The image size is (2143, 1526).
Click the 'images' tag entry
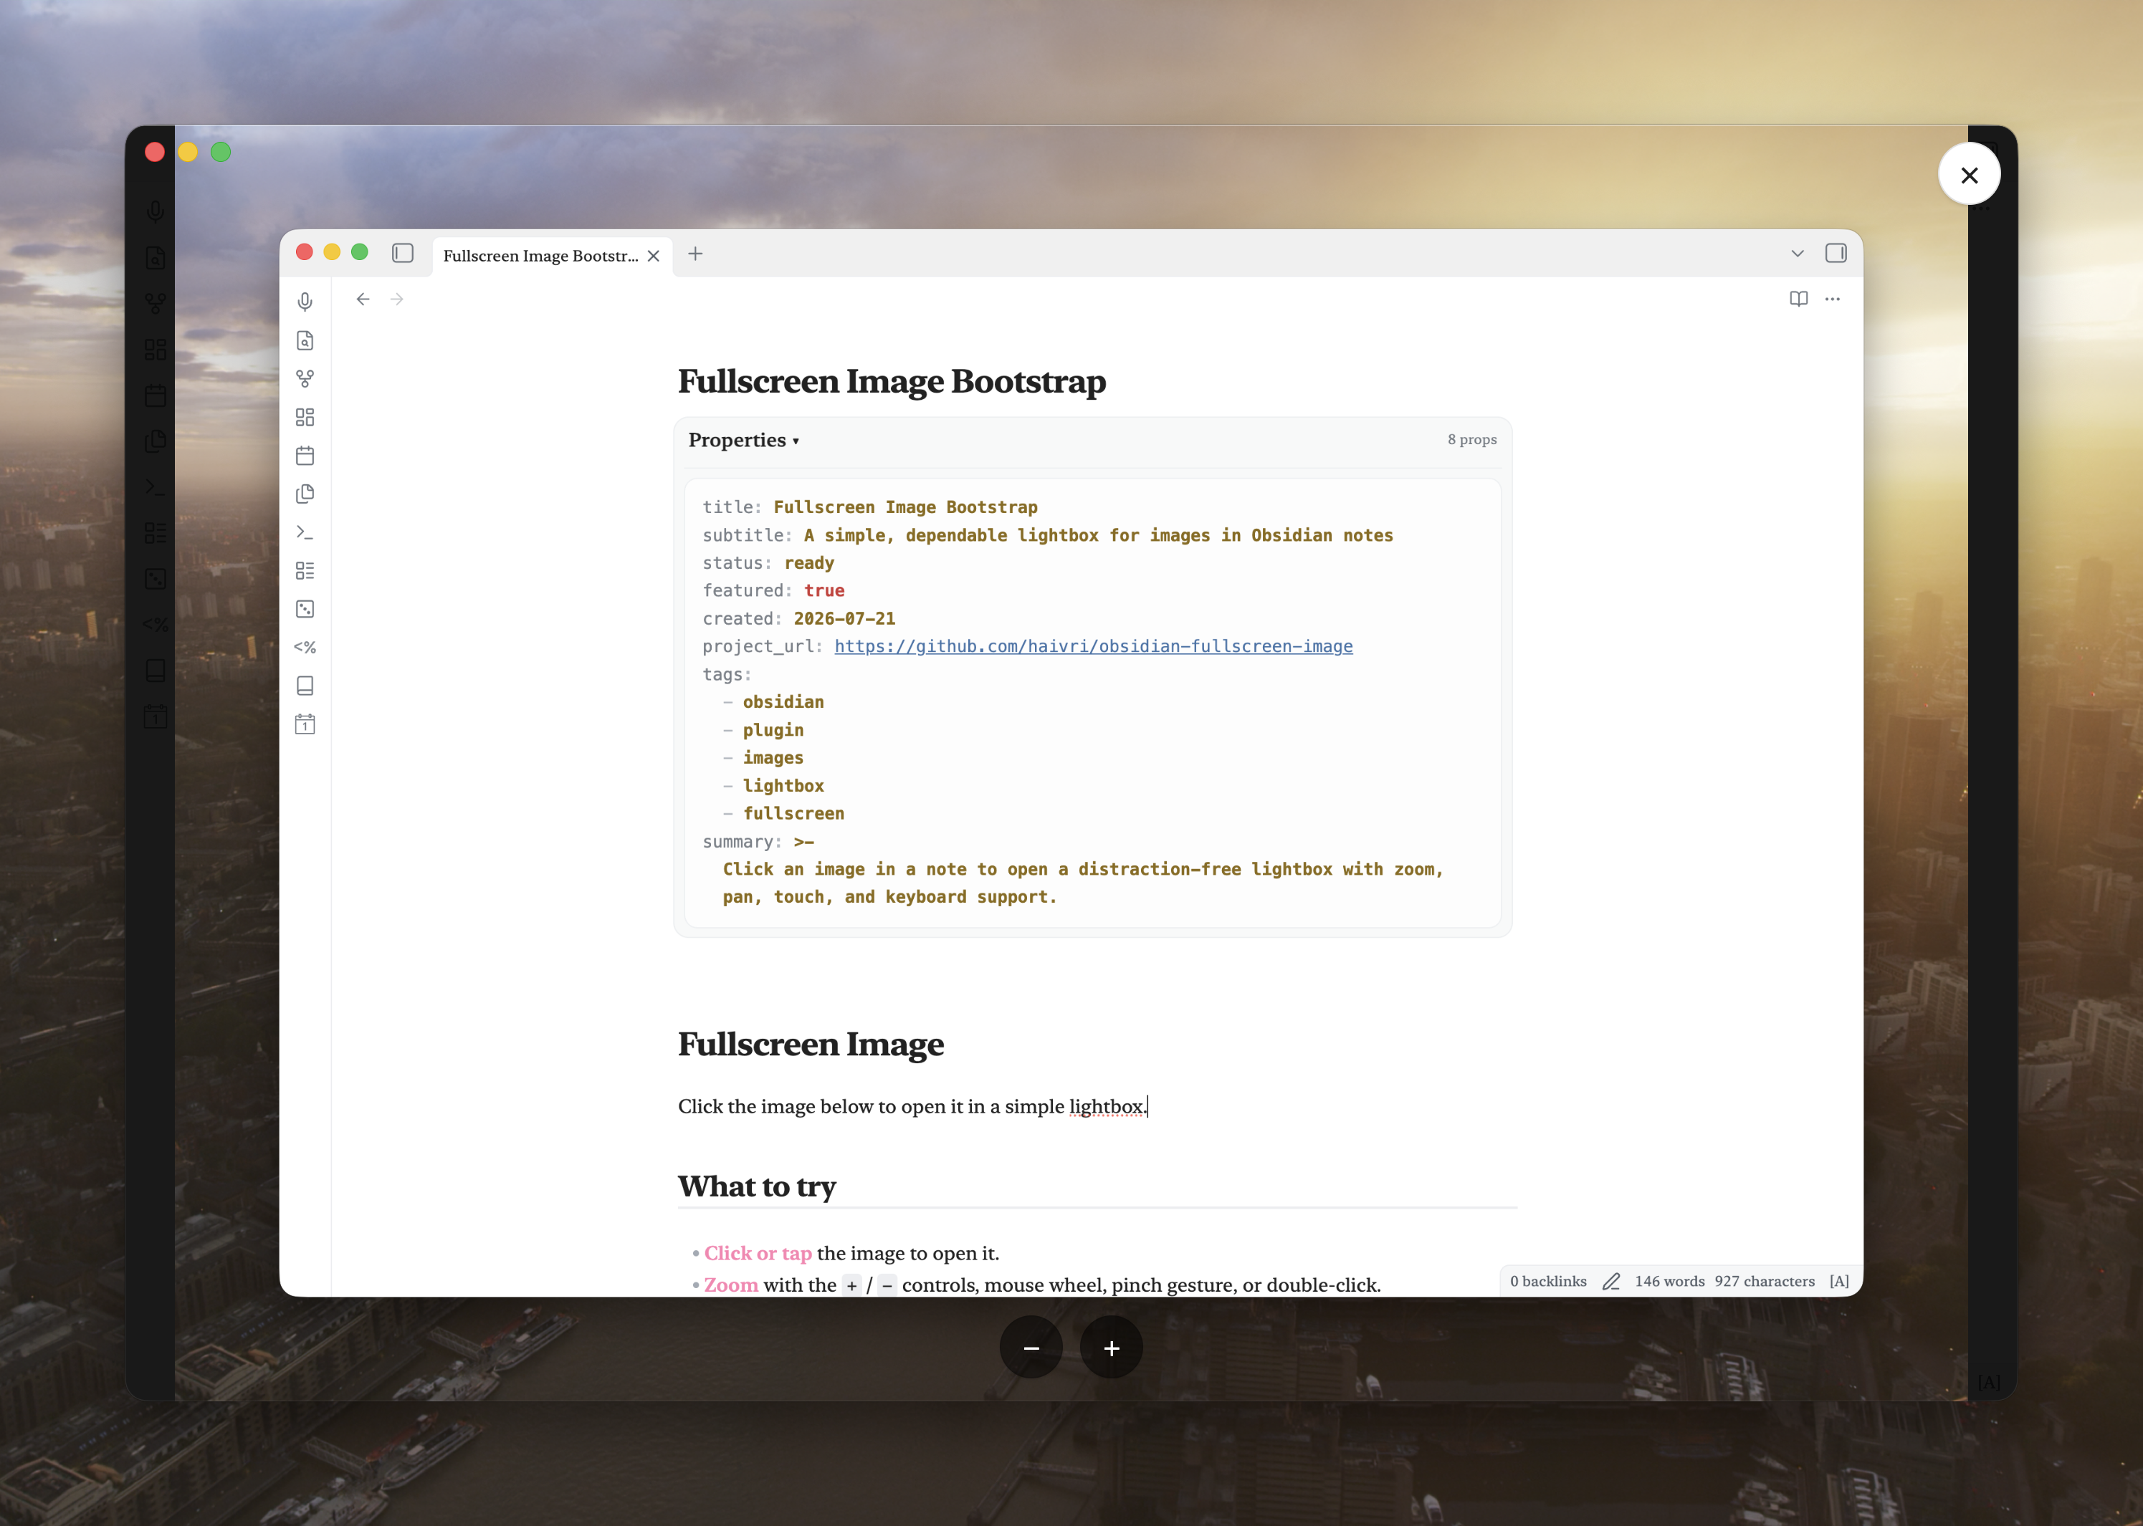(773, 757)
